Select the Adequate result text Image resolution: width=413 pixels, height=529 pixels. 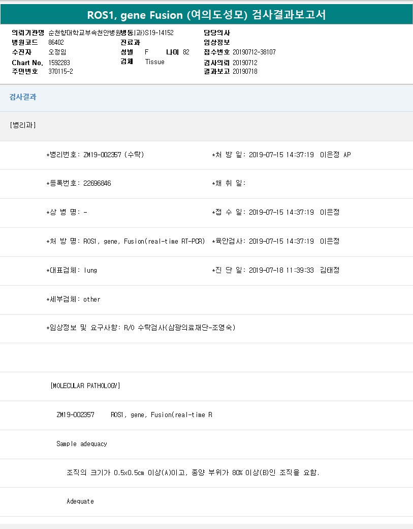[x=80, y=501]
